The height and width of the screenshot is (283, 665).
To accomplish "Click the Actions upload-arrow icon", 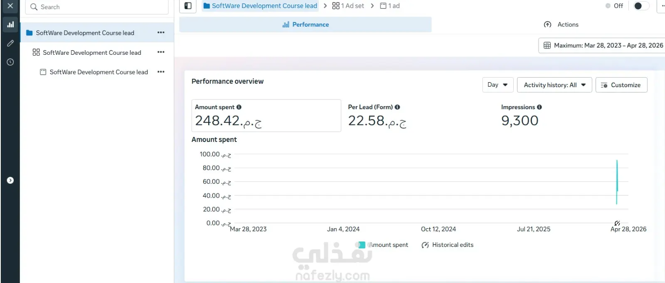I will coord(548,24).
